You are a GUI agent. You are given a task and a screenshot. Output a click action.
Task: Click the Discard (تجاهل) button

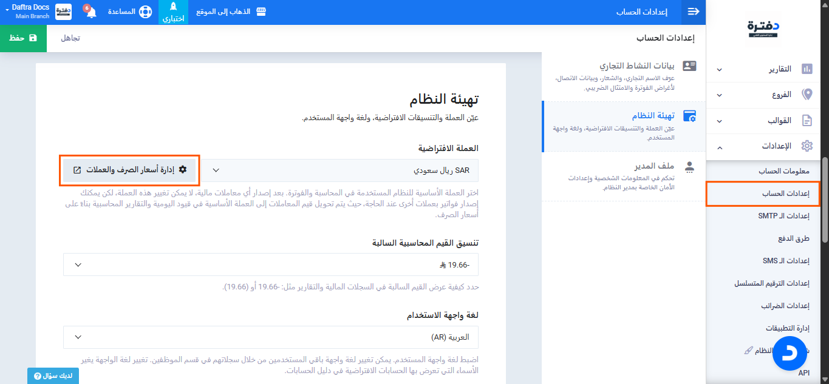70,38
